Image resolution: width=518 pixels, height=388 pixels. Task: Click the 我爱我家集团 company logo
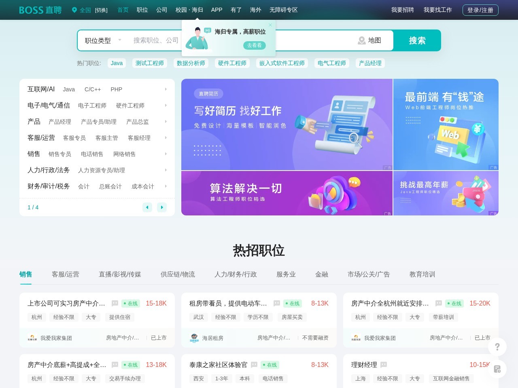point(32,338)
